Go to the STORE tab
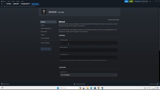This screenshot has width=160, height=90. click(9, 4)
